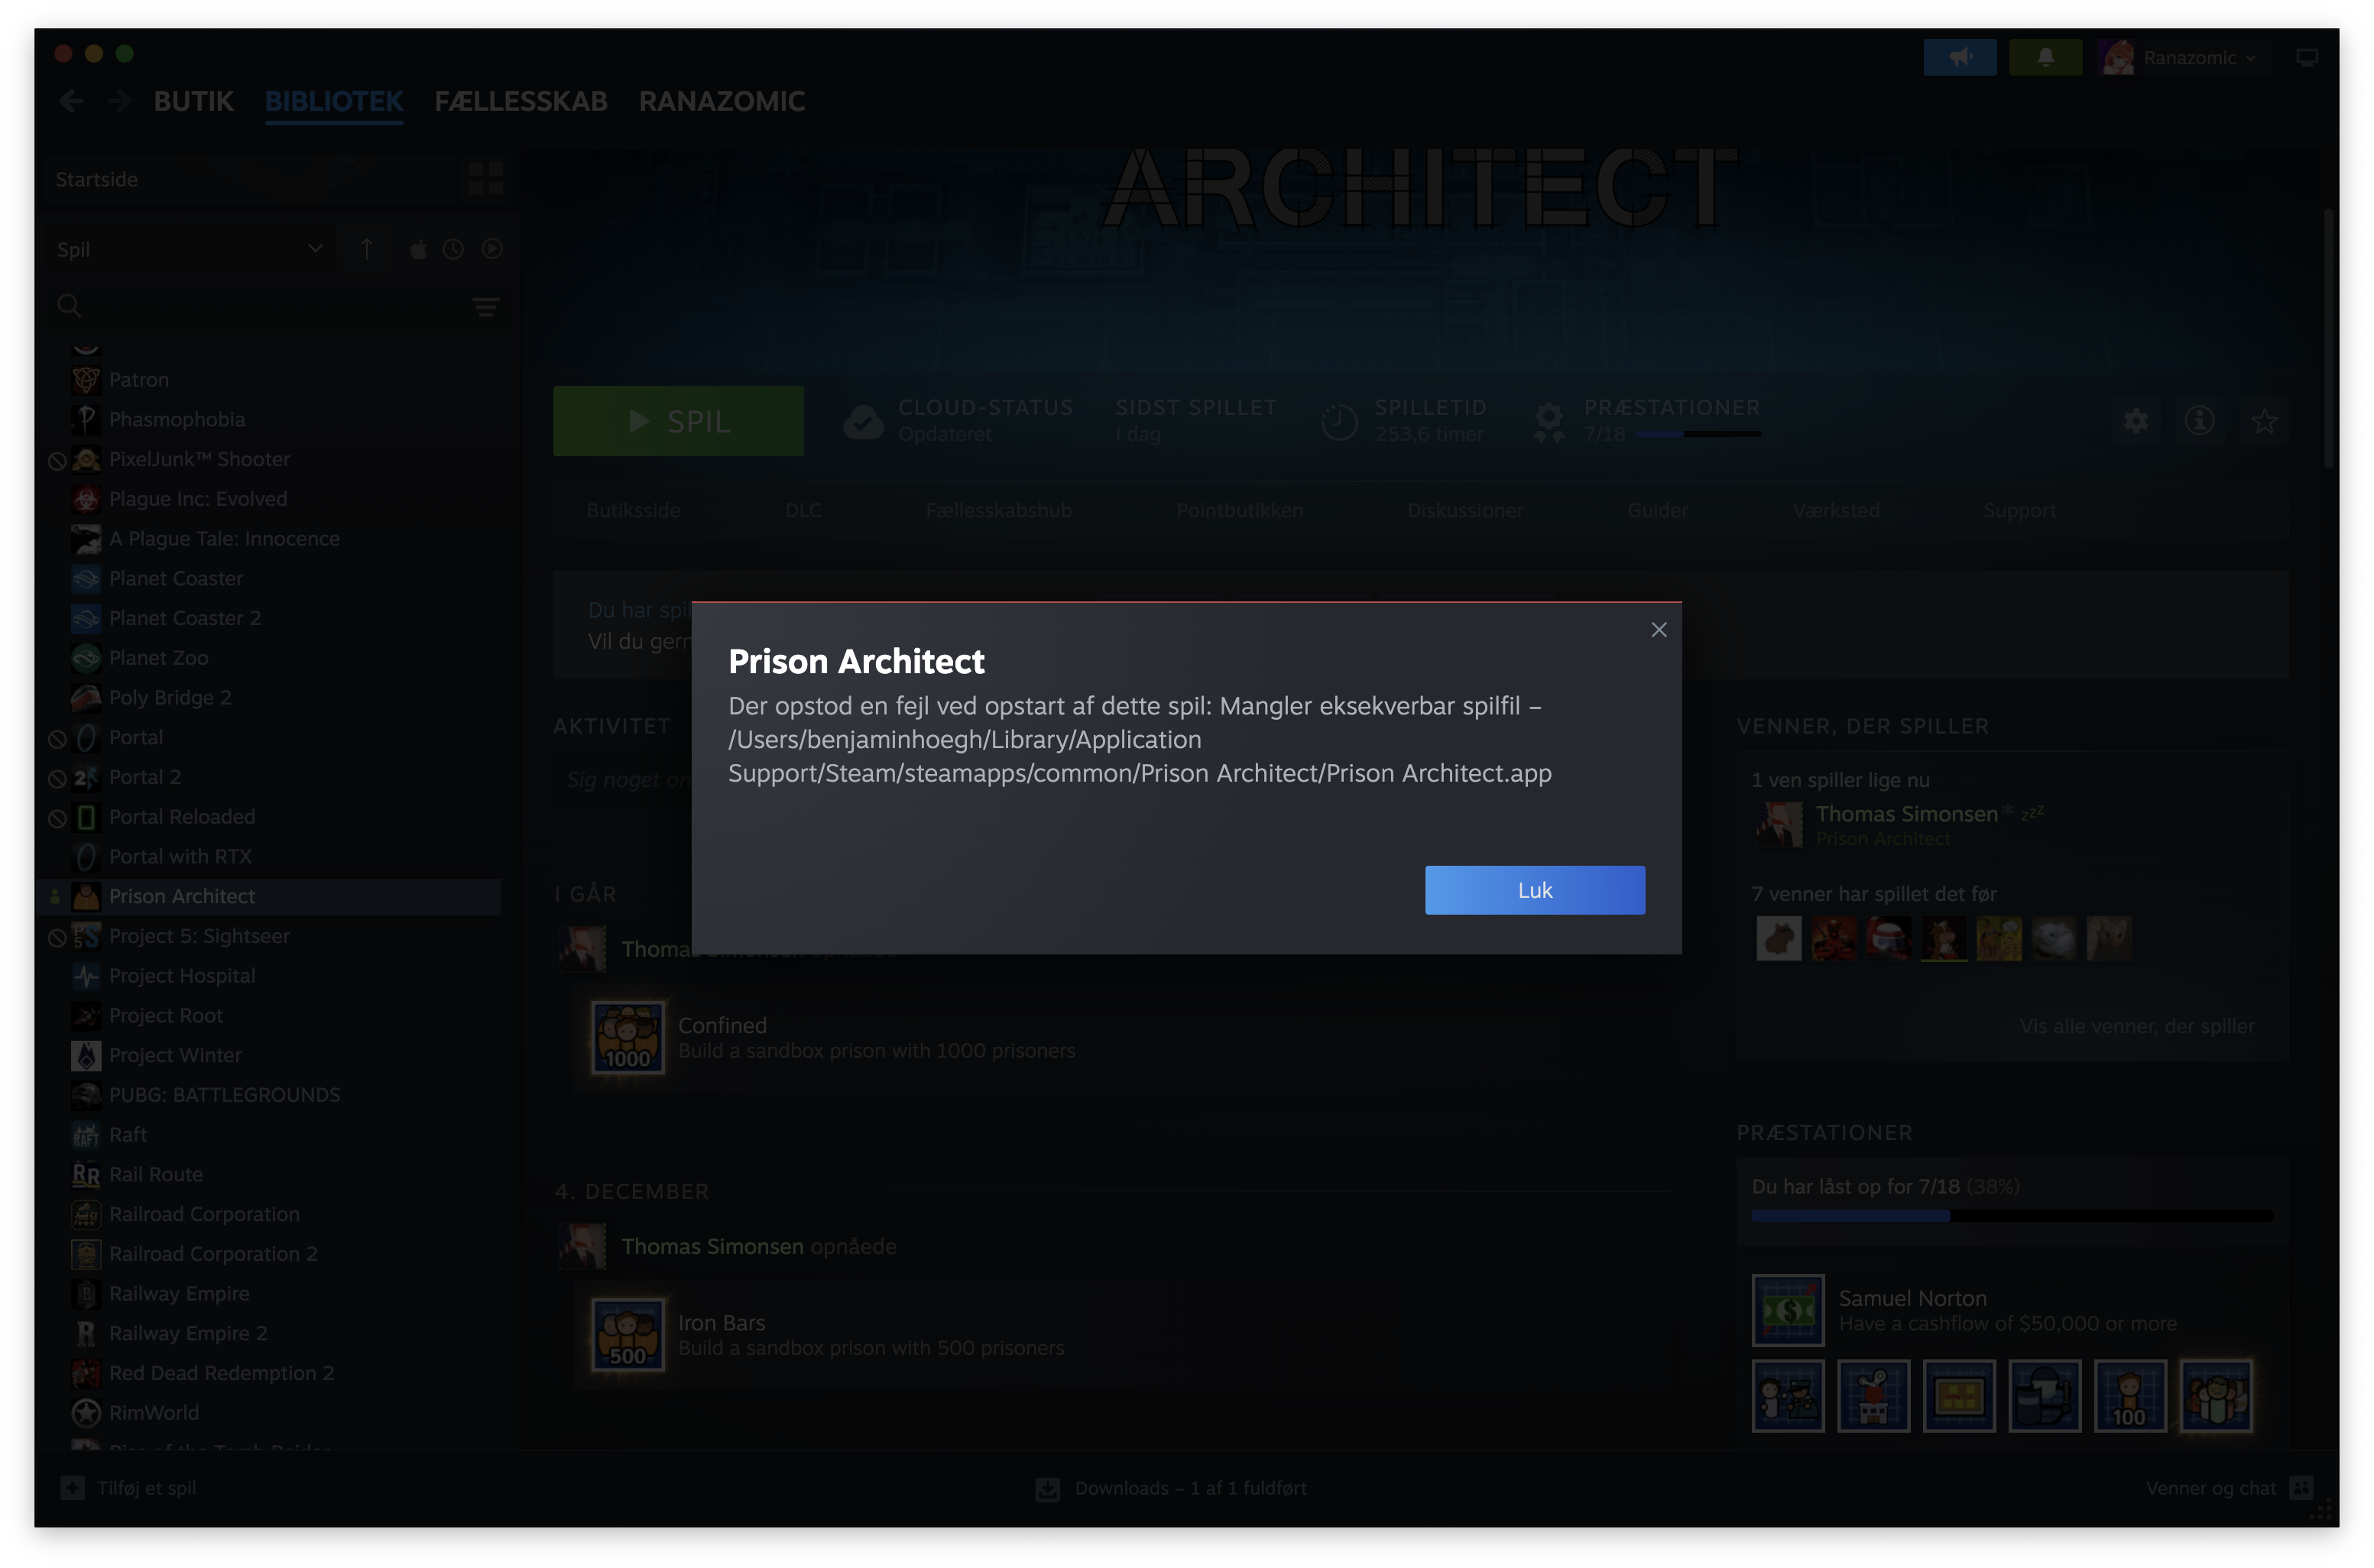Select Planet Zoo in library list
2374x1568 pixels.
(x=158, y=658)
